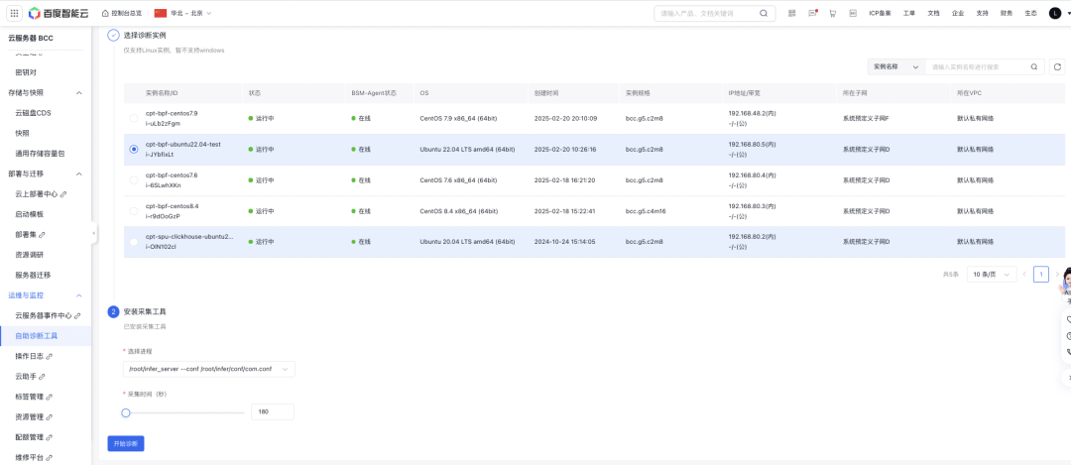Open 资源调研 in sidebar
The width and height of the screenshot is (1071, 465).
[x=30, y=255]
